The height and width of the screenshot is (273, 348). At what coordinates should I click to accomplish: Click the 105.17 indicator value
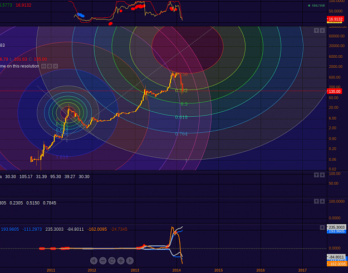coord(26,177)
